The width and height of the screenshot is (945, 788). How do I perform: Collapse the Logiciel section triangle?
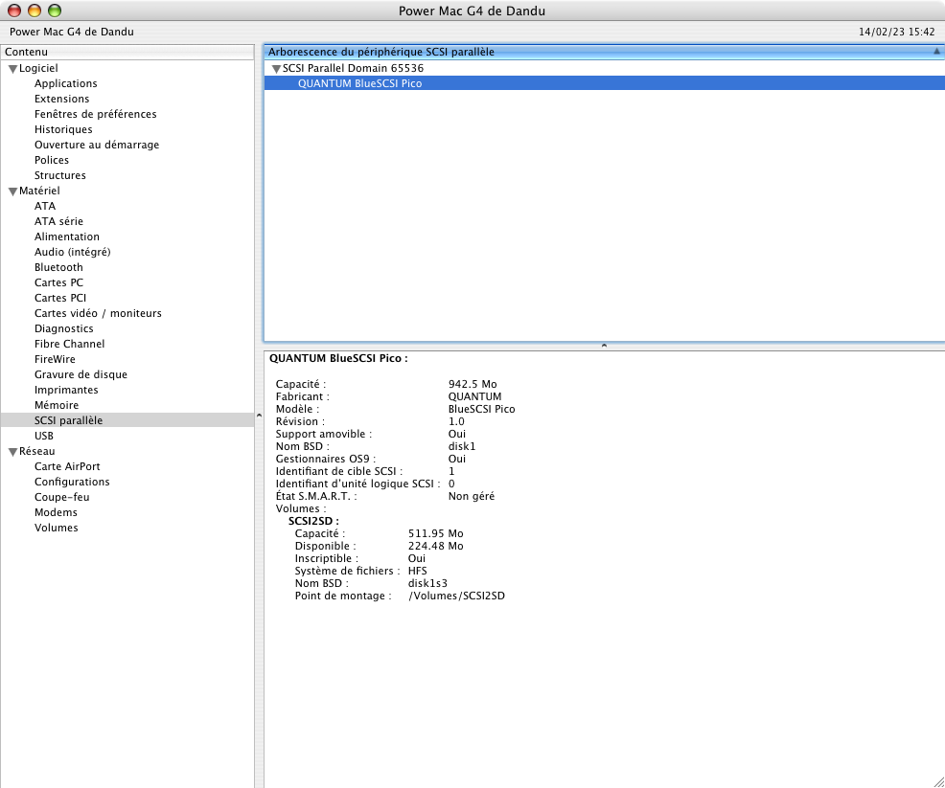tap(12, 69)
